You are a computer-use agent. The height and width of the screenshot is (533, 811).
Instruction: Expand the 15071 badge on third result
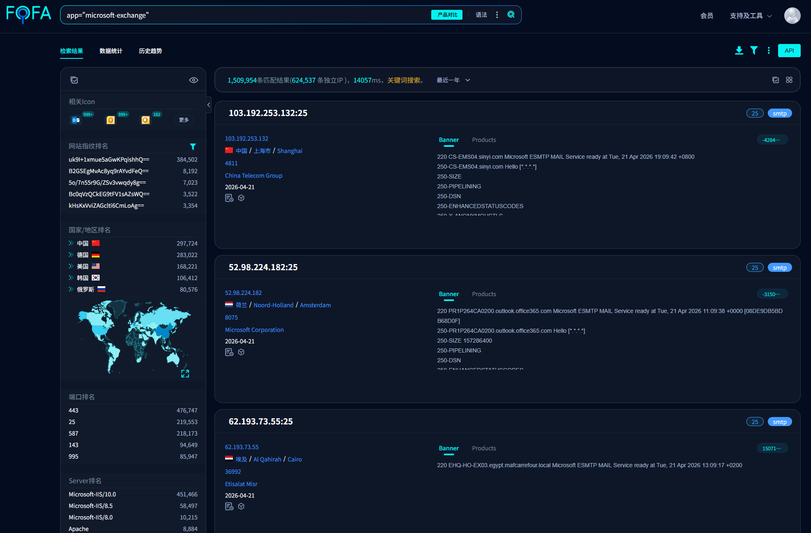[x=772, y=448]
